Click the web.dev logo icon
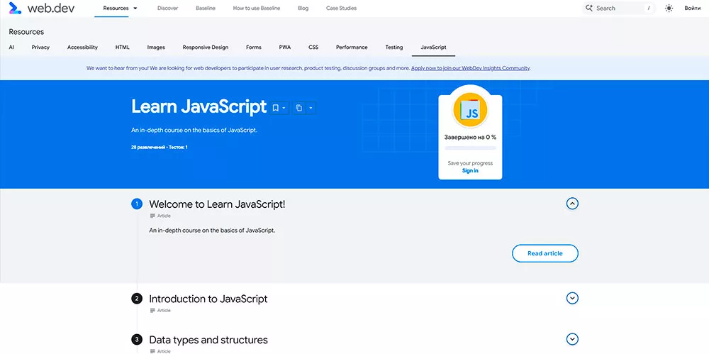Viewport: 709px width, 354px height. [15, 8]
